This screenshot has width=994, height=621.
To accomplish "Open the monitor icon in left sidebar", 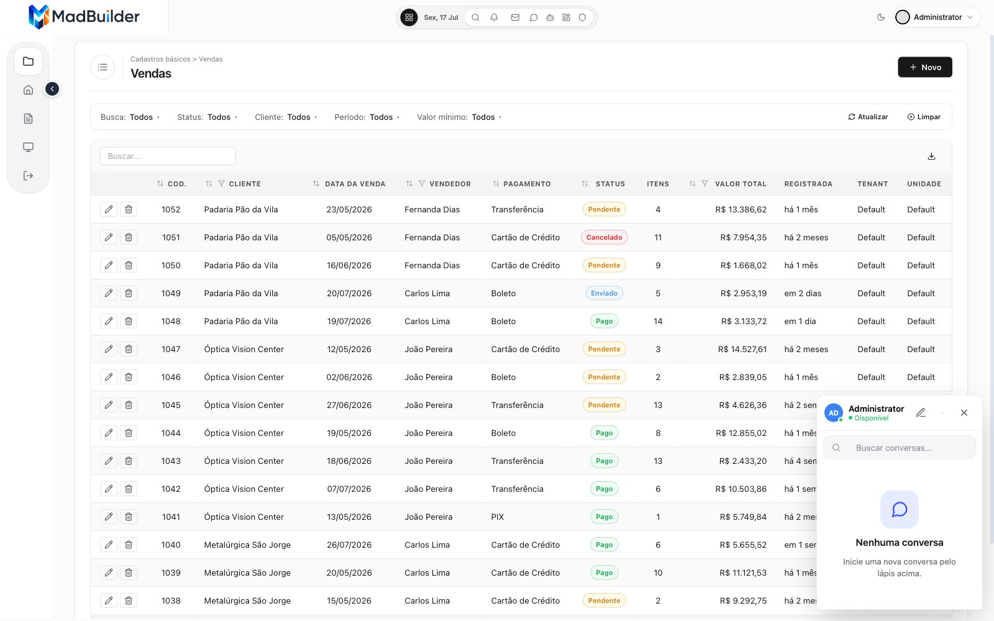I will [x=28, y=147].
